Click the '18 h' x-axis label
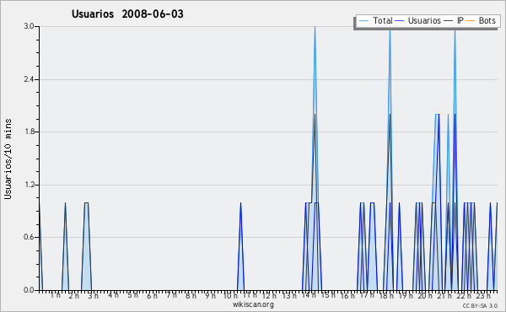Viewport: 506px width, 312px height. coord(386,295)
